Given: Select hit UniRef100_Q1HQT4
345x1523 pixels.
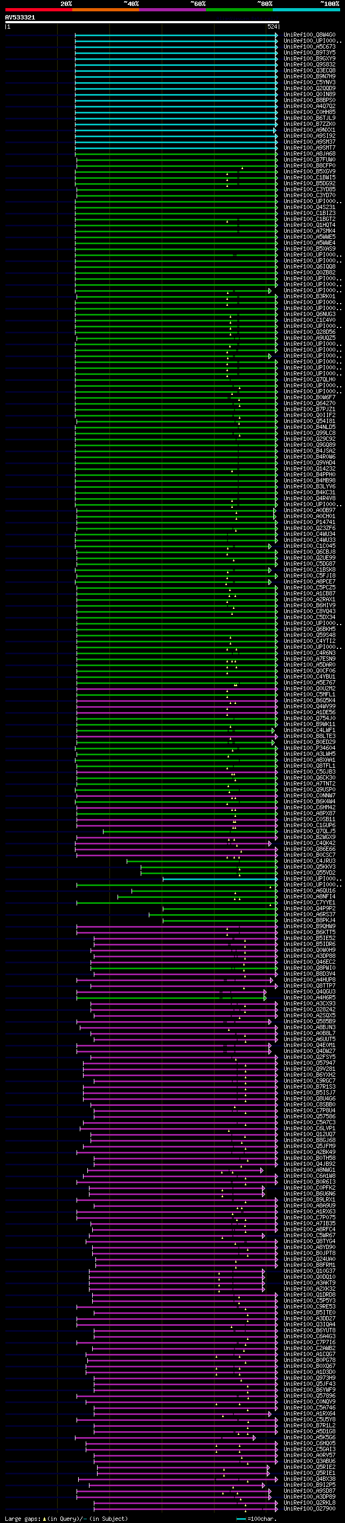Looking at the screenshot, I should pyautogui.click(x=309, y=225).
